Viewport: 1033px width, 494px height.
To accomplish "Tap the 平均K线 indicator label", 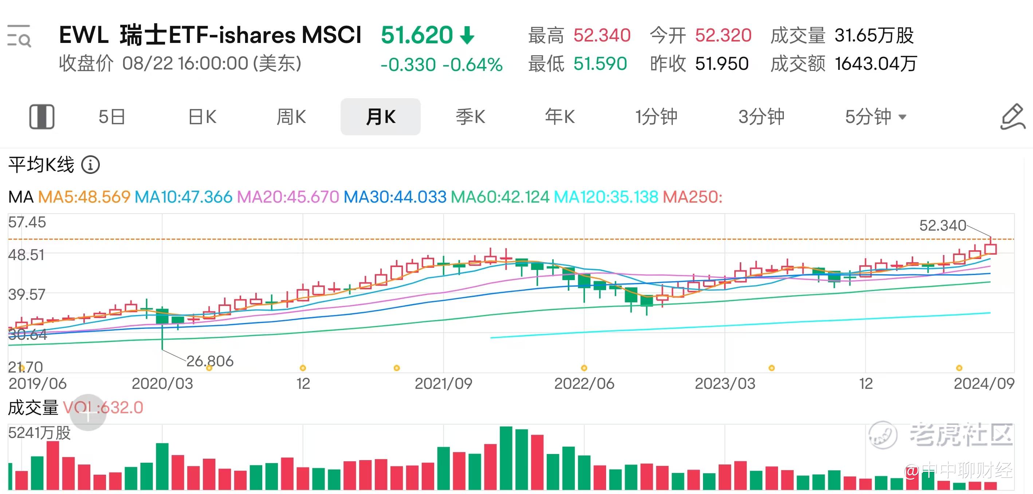I will click(41, 164).
